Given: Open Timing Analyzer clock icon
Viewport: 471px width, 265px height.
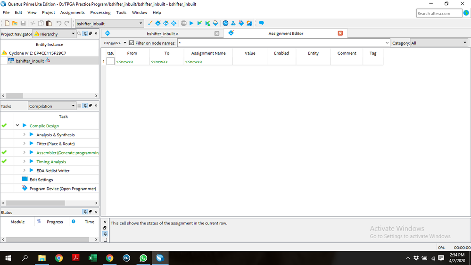Looking at the screenshot, I should click(x=225, y=23).
